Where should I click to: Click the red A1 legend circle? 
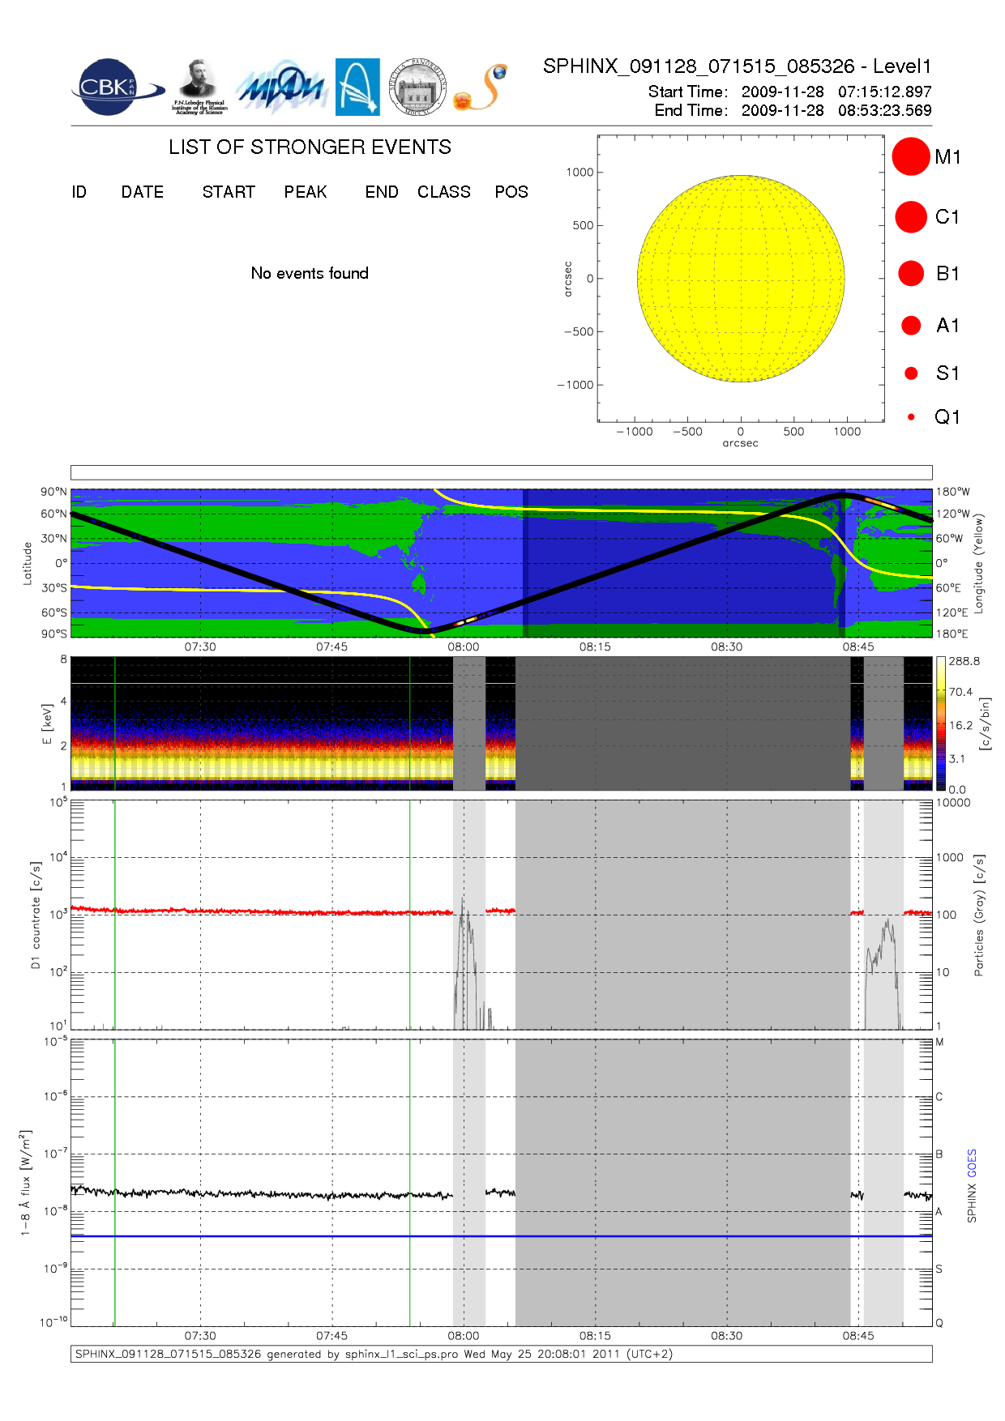click(x=910, y=326)
